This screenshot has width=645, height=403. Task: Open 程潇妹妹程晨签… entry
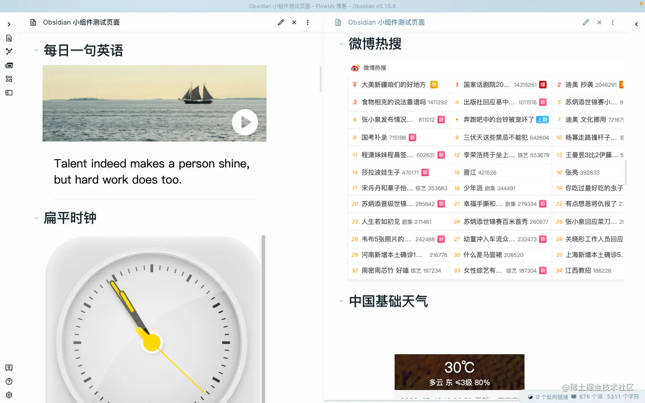pos(387,155)
